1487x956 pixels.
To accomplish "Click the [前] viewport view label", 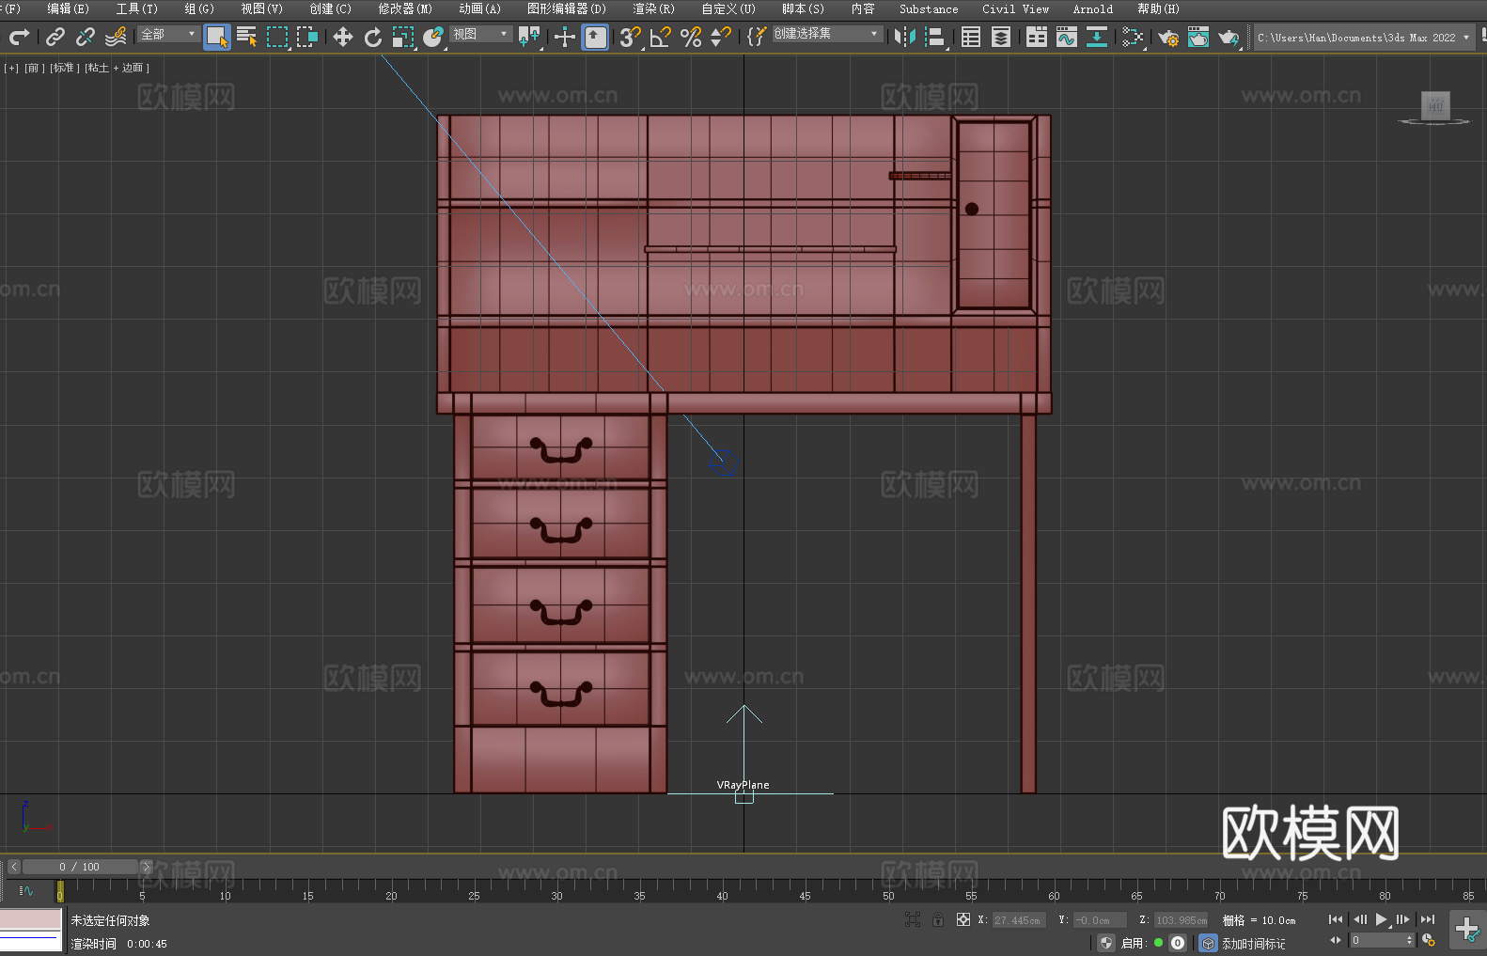I will 34,68.
